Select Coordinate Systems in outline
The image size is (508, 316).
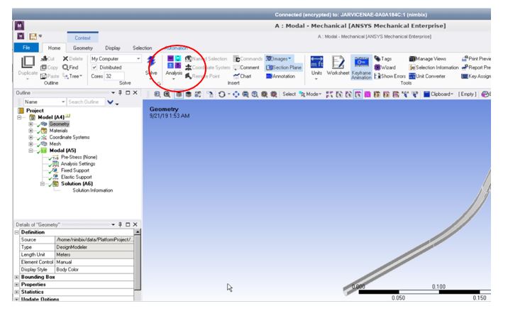70,137
